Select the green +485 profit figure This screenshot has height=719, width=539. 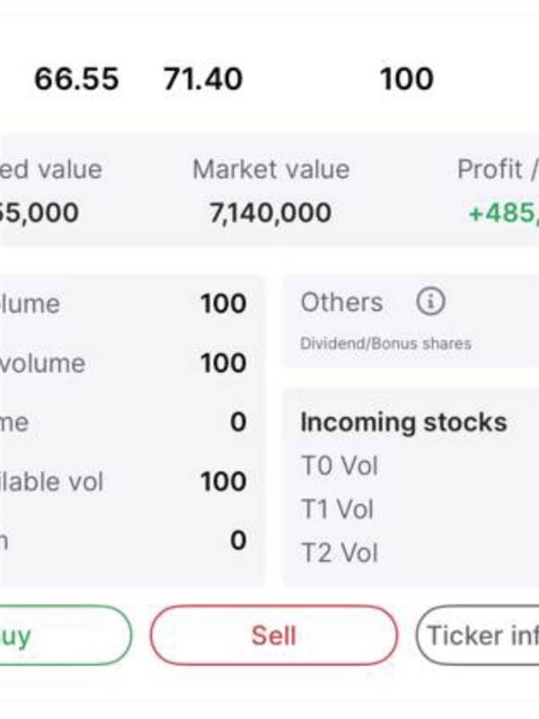point(503,213)
